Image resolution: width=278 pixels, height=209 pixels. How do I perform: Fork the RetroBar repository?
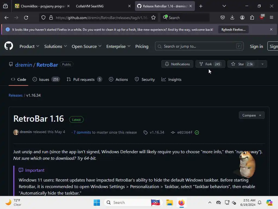(x=210, y=64)
